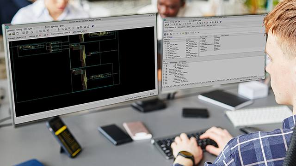
Task: Switch to Design Explorer tab on left monitor
Action: [16, 38]
